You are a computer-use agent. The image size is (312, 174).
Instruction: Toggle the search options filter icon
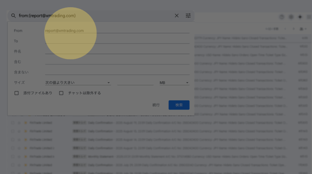pos(188,16)
